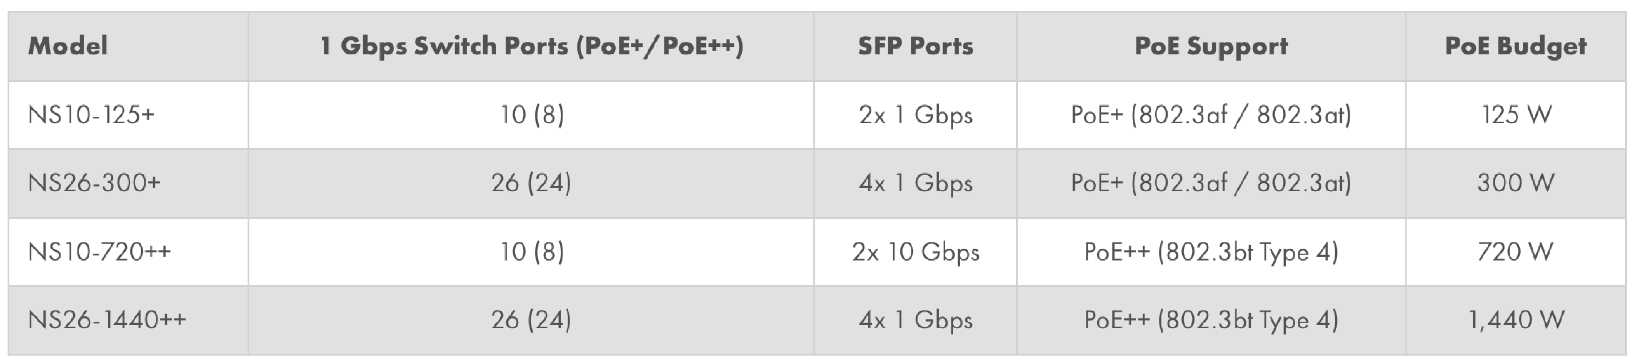Click the 125 W budget value

(1516, 115)
